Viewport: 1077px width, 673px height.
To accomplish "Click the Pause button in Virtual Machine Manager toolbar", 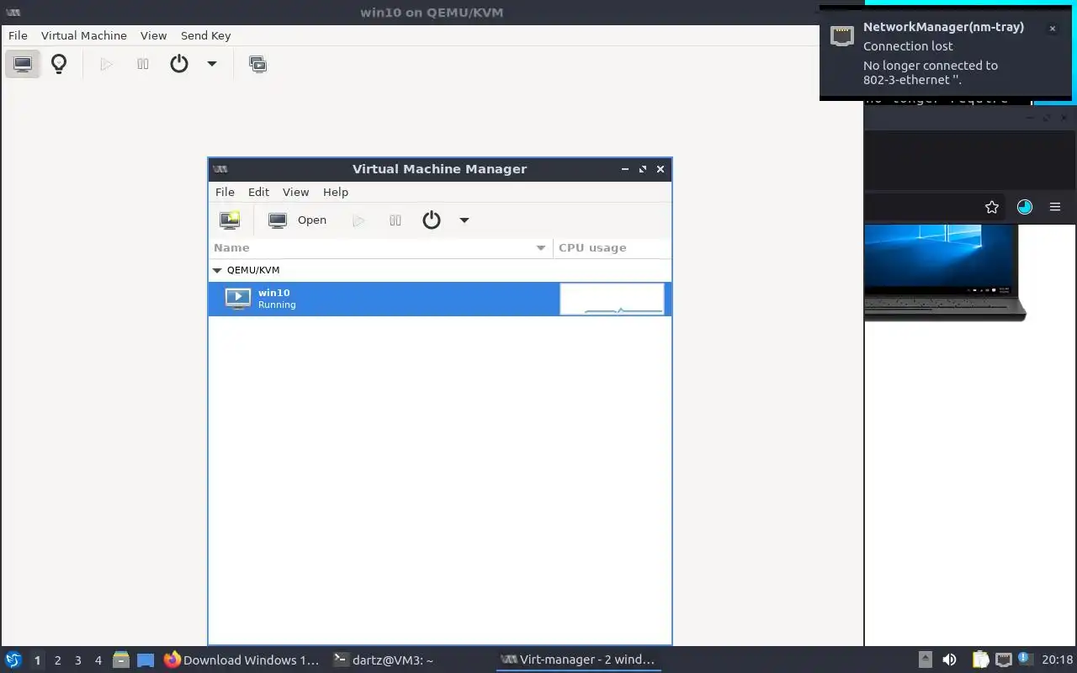I will click(395, 220).
